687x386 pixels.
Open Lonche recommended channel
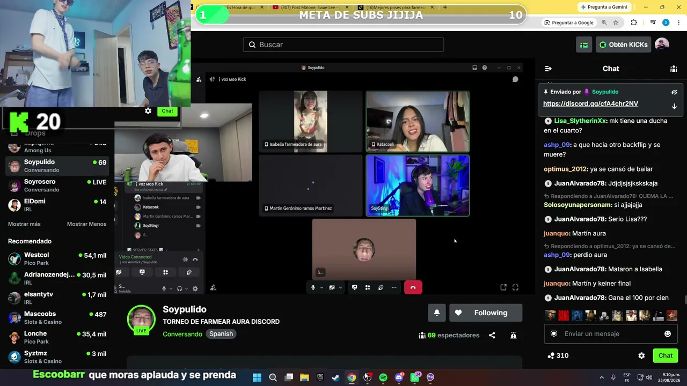57,337
